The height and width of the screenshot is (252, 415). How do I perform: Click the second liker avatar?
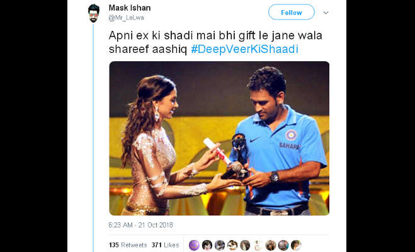click(x=207, y=245)
